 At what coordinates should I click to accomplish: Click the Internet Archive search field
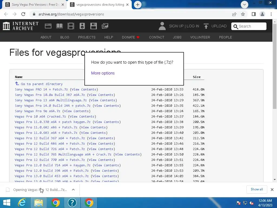pos(249,26)
